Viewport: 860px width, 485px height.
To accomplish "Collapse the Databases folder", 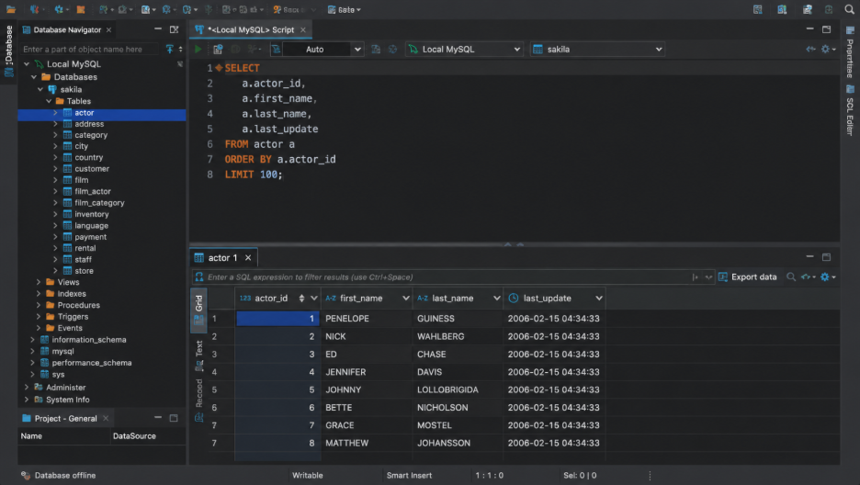I will pyautogui.click(x=34, y=77).
